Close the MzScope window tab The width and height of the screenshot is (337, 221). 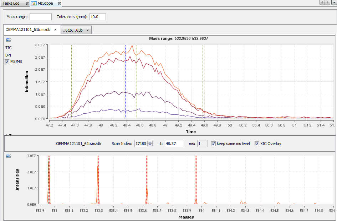(x=60, y=3)
